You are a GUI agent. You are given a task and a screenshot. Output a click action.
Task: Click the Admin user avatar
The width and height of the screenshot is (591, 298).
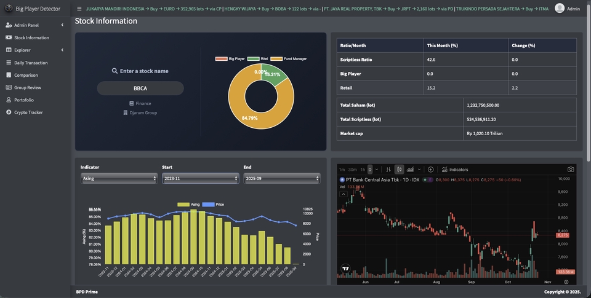560,9
